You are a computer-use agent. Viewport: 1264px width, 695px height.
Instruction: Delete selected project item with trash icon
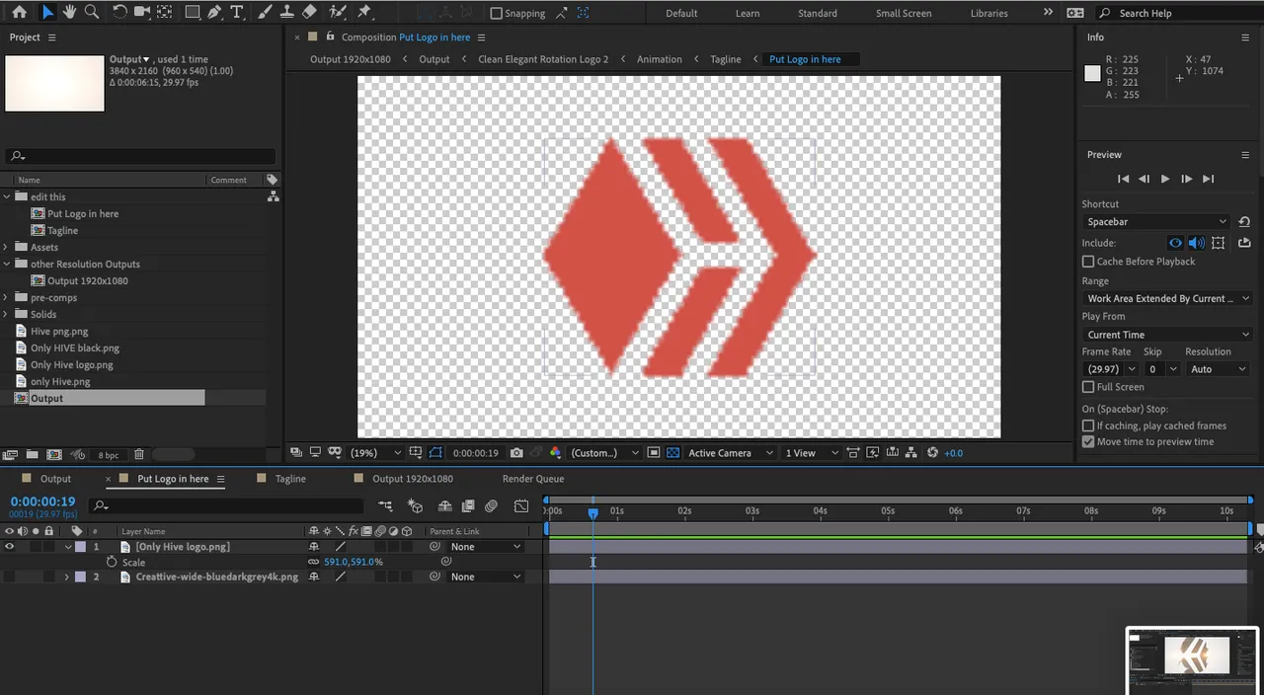[139, 455]
